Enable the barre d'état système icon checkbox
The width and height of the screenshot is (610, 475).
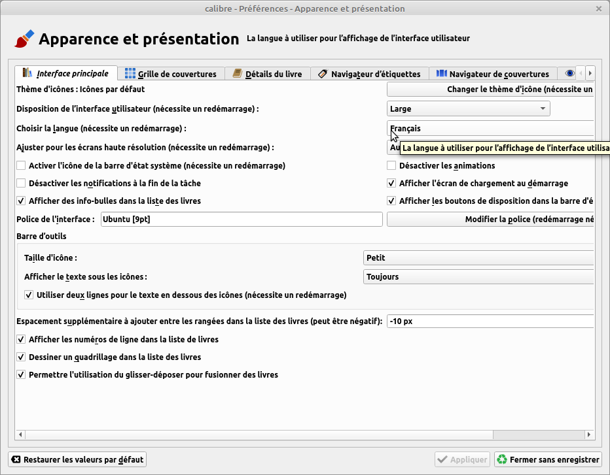point(21,165)
